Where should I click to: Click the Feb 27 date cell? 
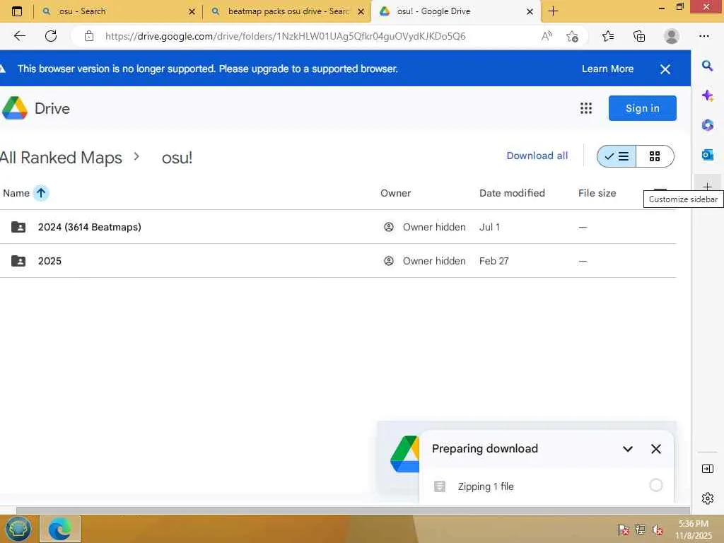494,261
